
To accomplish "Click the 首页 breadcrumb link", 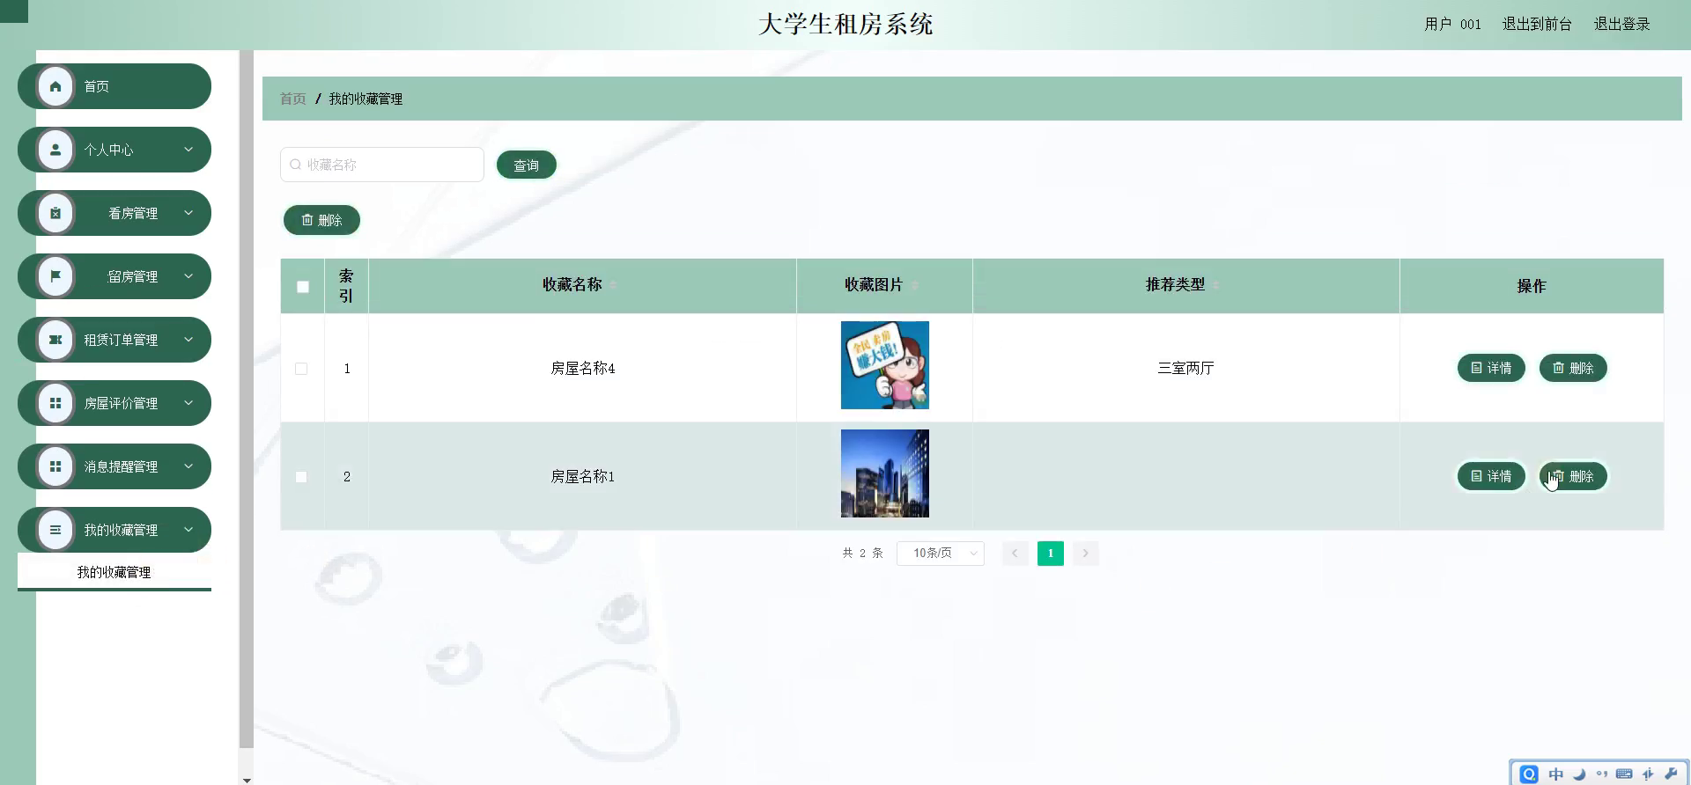I will click(292, 99).
